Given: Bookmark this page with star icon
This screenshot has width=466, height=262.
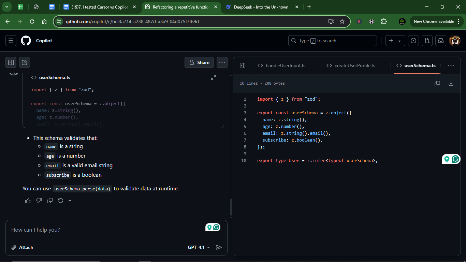Looking at the screenshot, I should 342,21.
